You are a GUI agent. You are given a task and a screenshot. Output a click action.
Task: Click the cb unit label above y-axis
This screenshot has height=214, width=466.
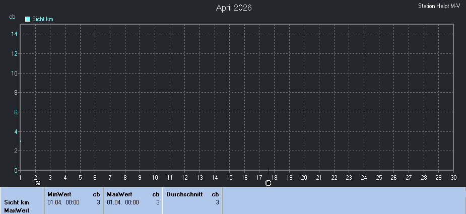tap(12, 17)
